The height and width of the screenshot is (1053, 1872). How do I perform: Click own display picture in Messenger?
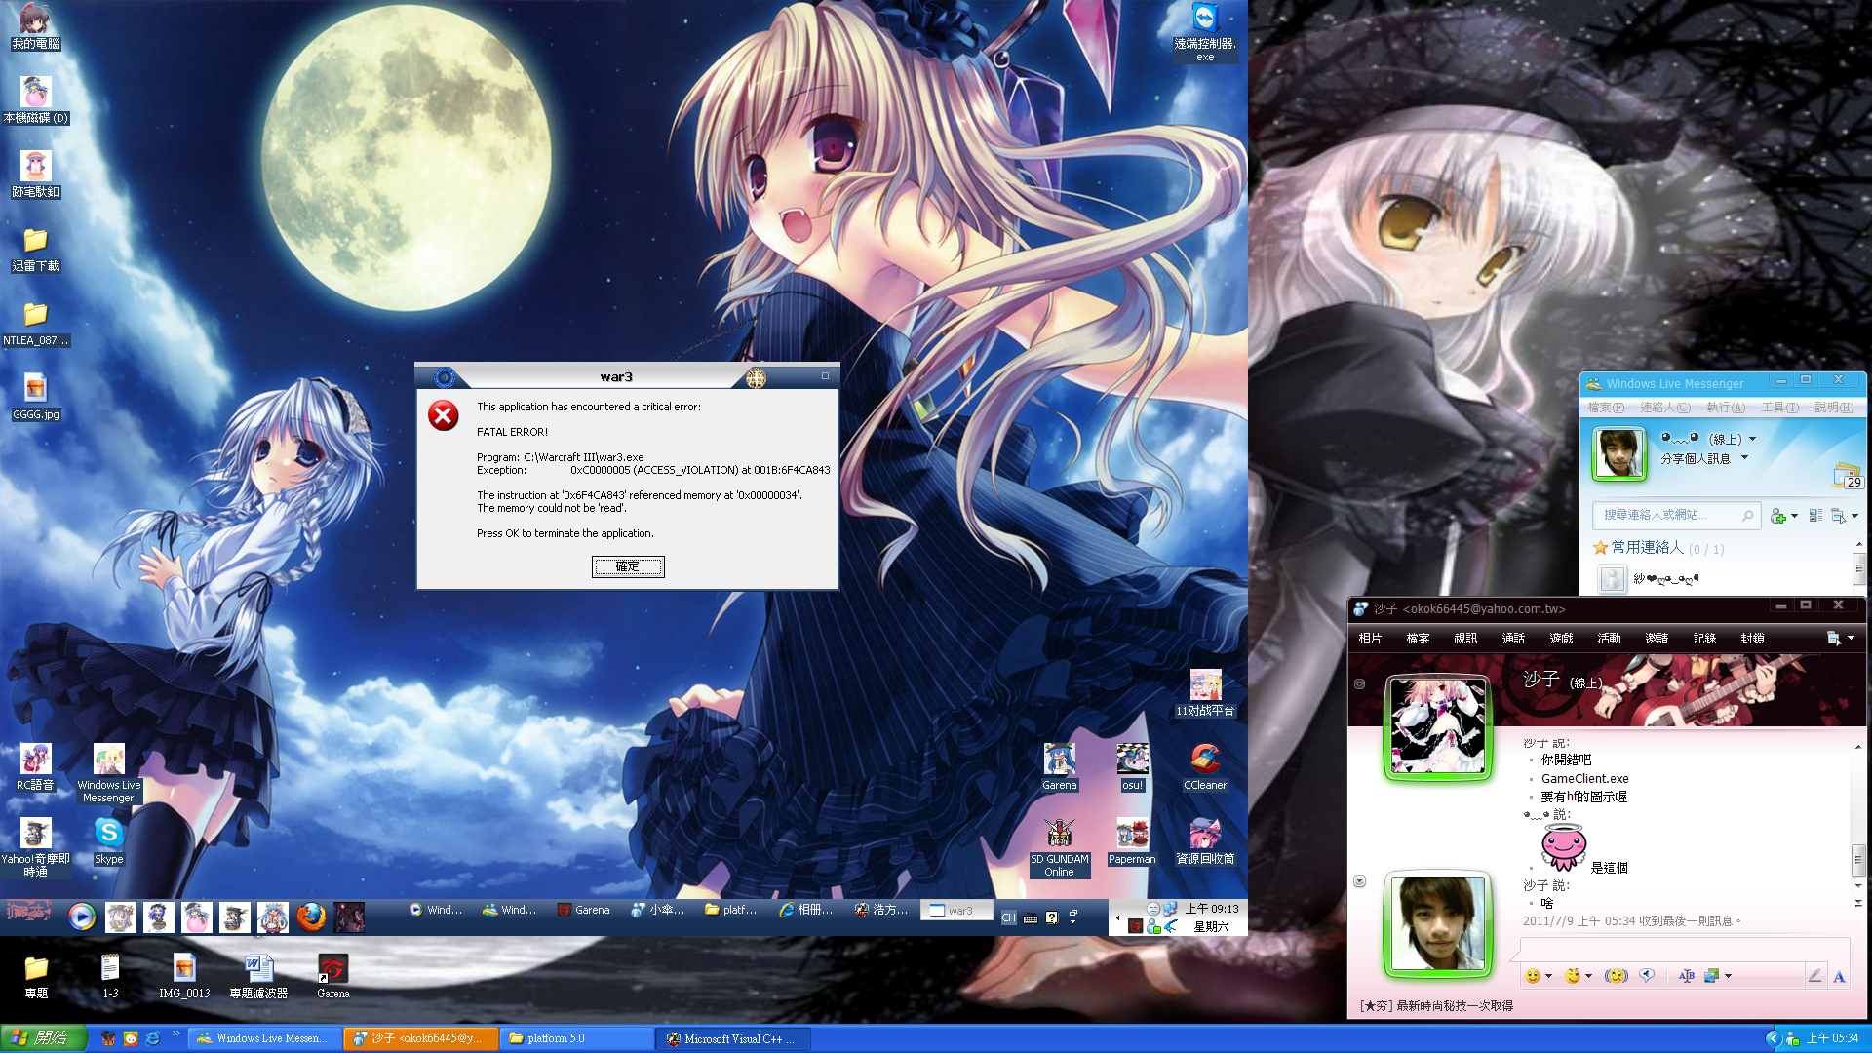tap(1618, 453)
